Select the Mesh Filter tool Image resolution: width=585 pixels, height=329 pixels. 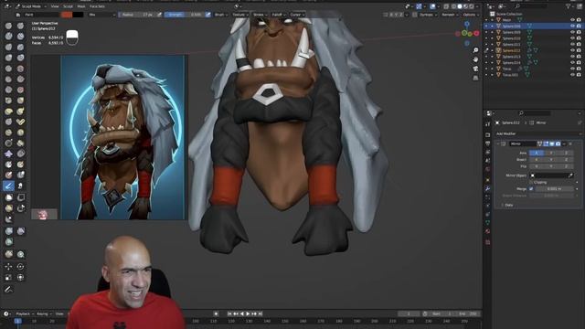[8, 231]
